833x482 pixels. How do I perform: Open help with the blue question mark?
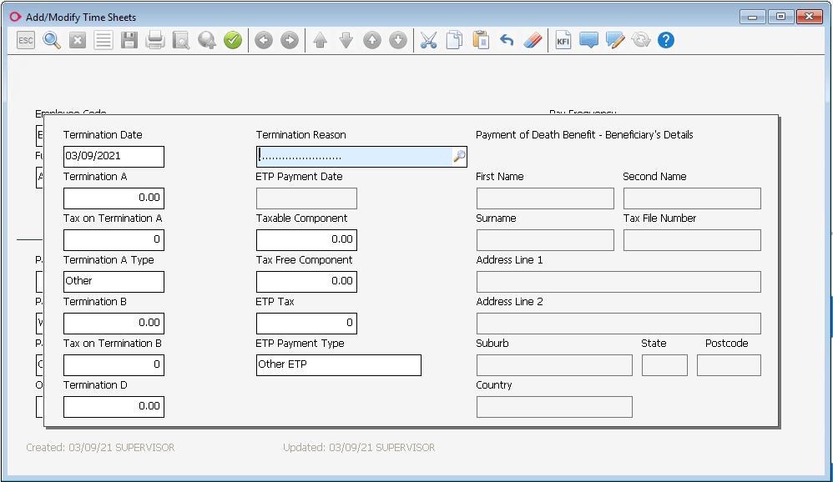[x=666, y=40]
